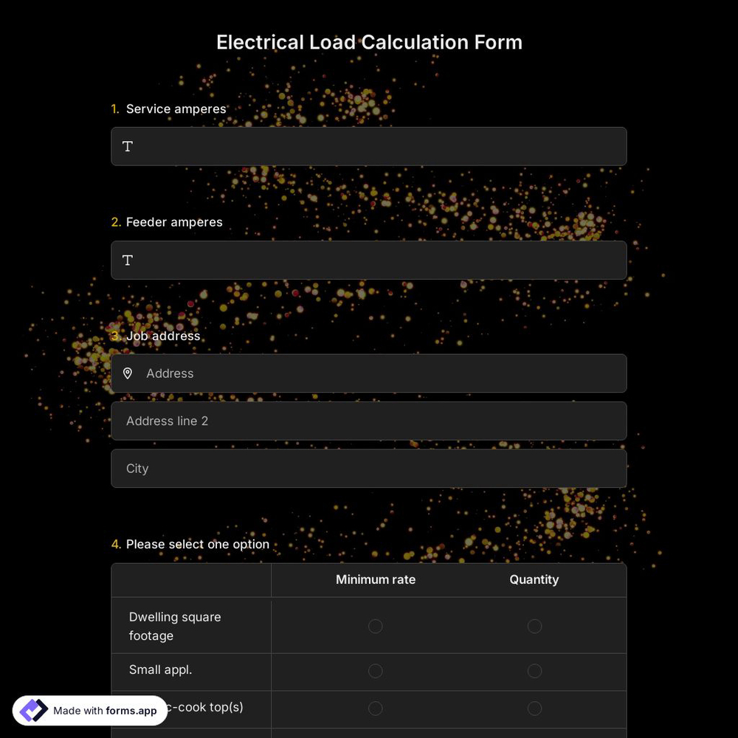The height and width of the screenshot is (738, 738).
Task: Click the Minimum rate column header
Action: [375, 579]
